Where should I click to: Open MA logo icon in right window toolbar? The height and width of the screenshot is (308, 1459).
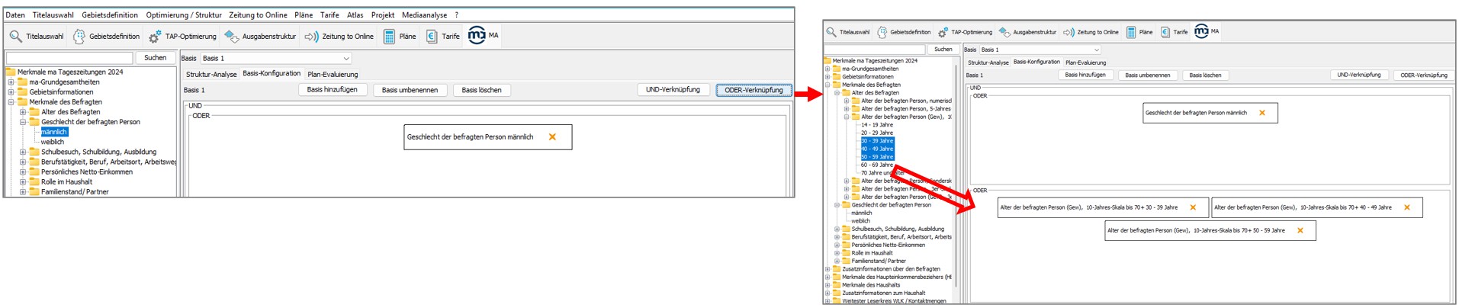(x=1201, y=31)
